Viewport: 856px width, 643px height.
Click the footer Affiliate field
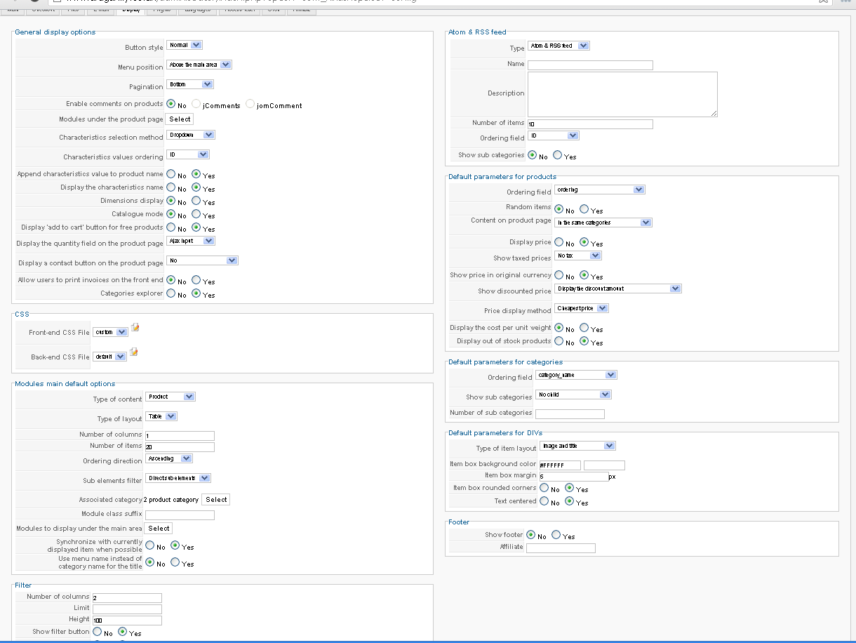(561, 548)
